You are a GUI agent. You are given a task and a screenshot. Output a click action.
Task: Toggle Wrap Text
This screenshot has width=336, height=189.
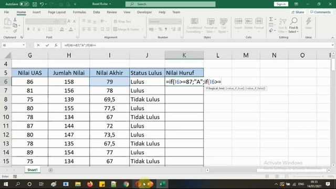coord(122,22)
